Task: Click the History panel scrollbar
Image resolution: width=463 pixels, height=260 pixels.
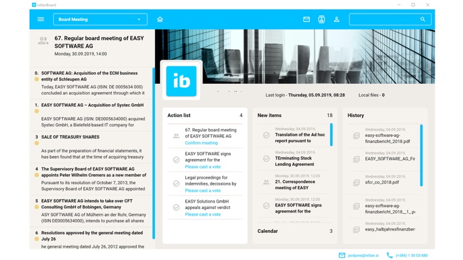Action: [x=422, y=155]
